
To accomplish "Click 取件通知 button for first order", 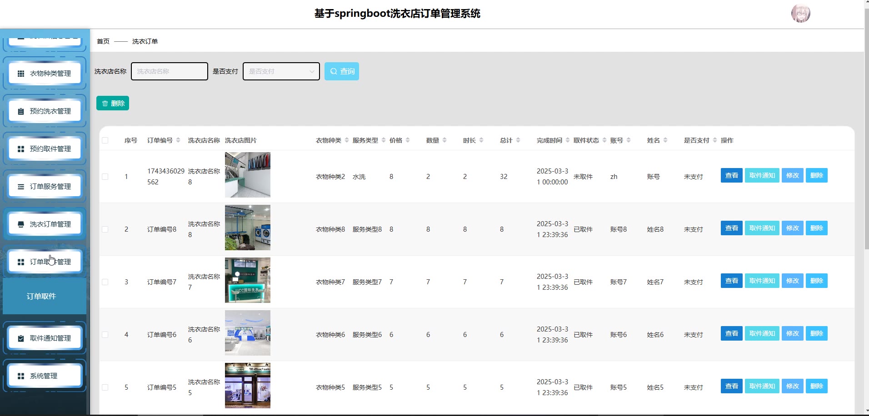I will [762, 176].
